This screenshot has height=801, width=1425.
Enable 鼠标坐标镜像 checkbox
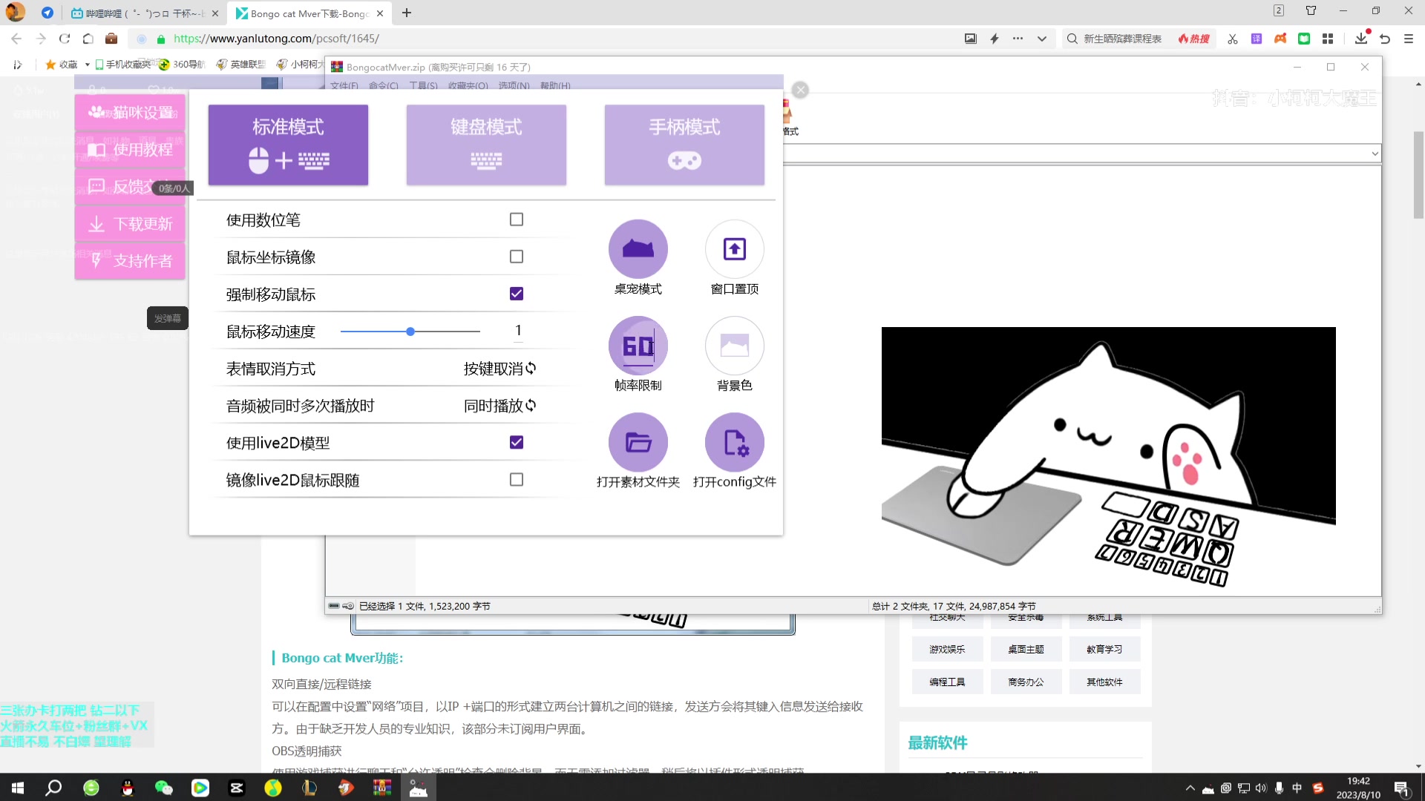pos(517,257)
